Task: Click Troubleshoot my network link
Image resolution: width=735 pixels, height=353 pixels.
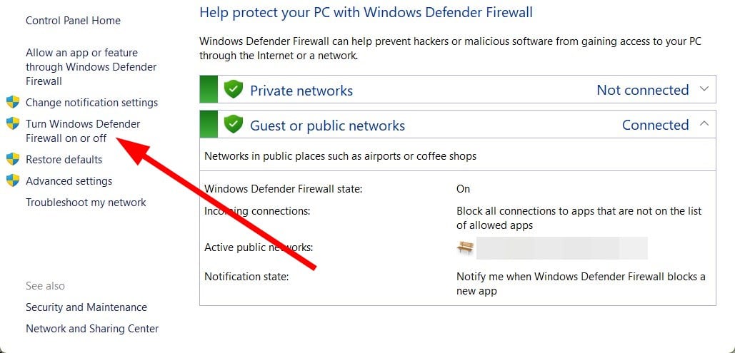Action: point(86,202)
